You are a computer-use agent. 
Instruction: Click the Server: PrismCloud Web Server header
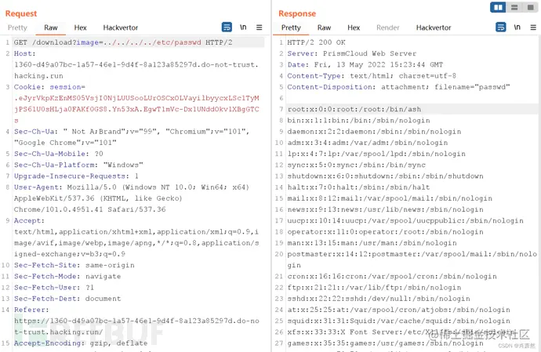coord(351,53)
